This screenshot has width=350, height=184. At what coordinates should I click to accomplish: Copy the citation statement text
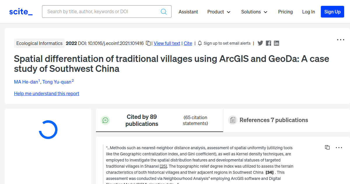(x=327, y=147)
